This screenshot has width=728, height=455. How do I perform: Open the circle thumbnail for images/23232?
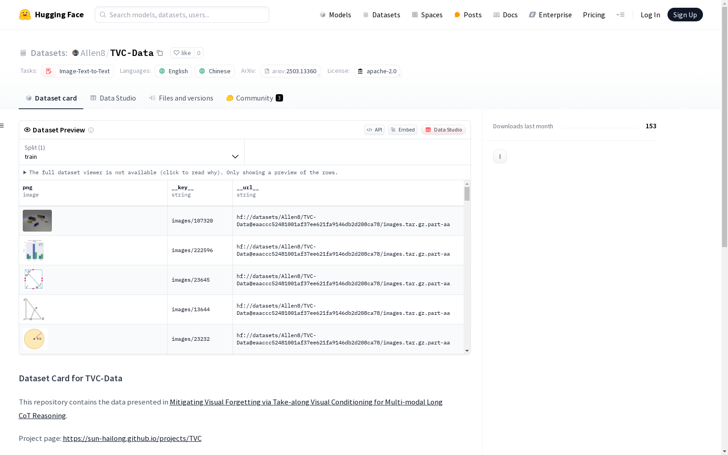pyautogui.click(x=35, y=339)
